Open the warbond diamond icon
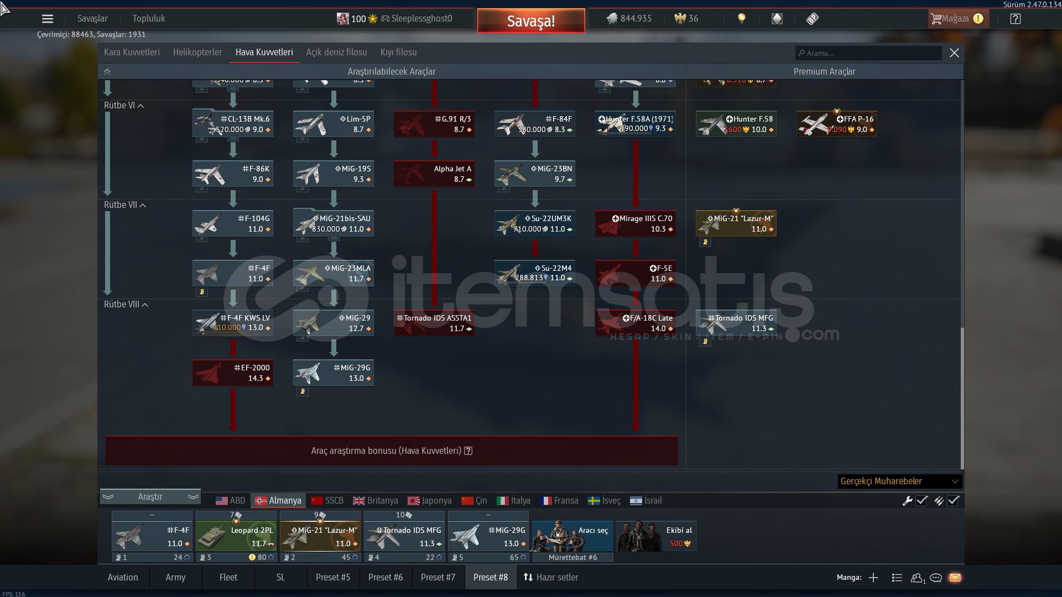The height and width of the screenshot is (597, 1062). (777, 19)
